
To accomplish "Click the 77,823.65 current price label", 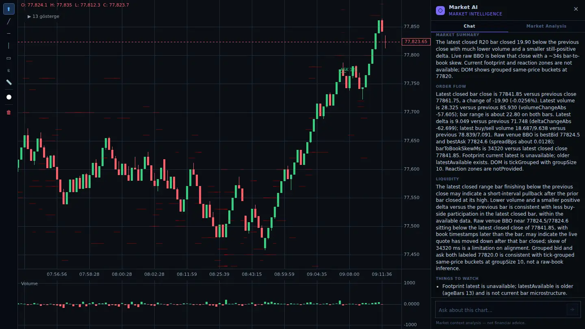I will pos(416,42).
